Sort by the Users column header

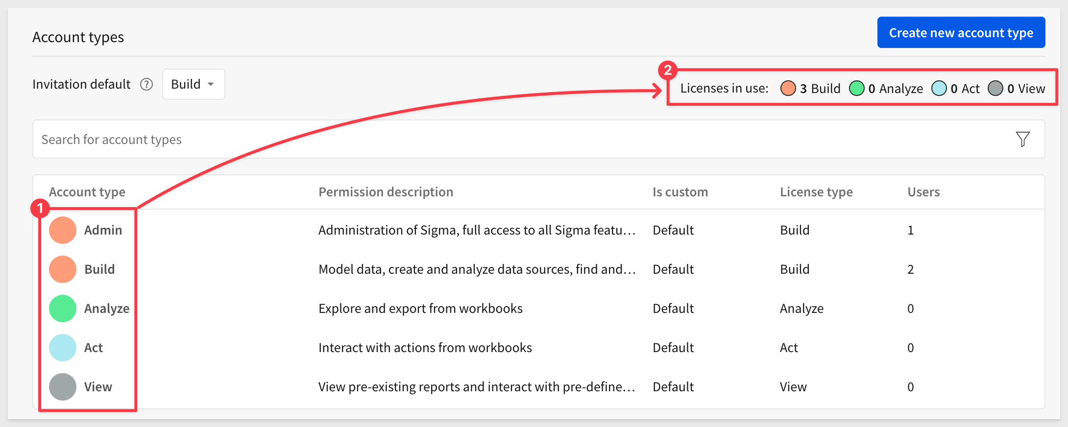(923, 192)
